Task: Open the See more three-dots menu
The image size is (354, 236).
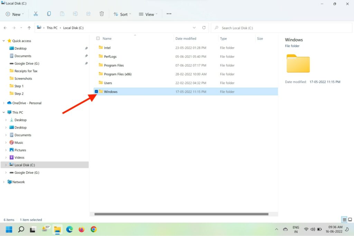Action: [169, 14]
